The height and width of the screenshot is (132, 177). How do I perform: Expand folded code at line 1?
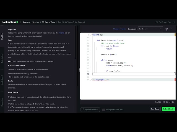pos(91,35)
